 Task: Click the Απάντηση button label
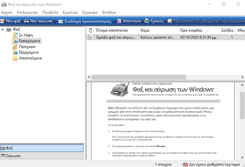(132, 21)
